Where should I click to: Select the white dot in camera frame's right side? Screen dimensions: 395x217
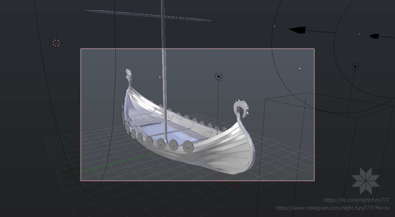point(300,68)
